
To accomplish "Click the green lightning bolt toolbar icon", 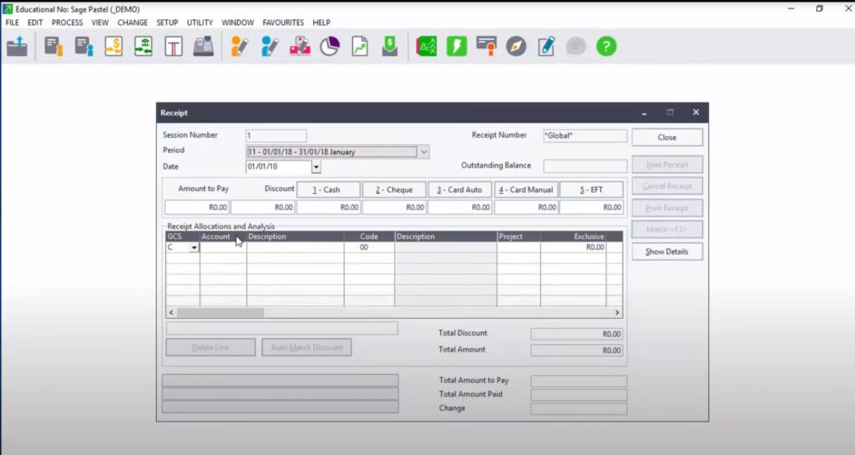I will pos(457,47).
